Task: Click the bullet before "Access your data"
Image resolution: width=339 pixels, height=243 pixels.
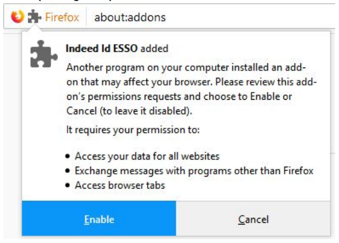Action: tap(67, 156)
